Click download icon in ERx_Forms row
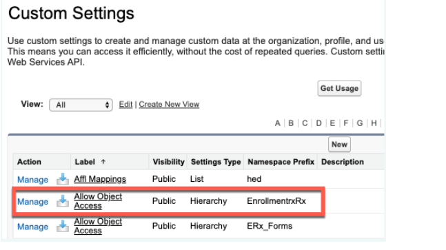 pyautogui.click(x=63, y=226)
